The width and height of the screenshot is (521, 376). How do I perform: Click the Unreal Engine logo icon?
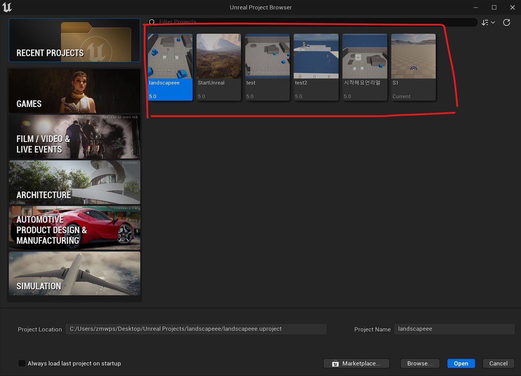point(7,7)
